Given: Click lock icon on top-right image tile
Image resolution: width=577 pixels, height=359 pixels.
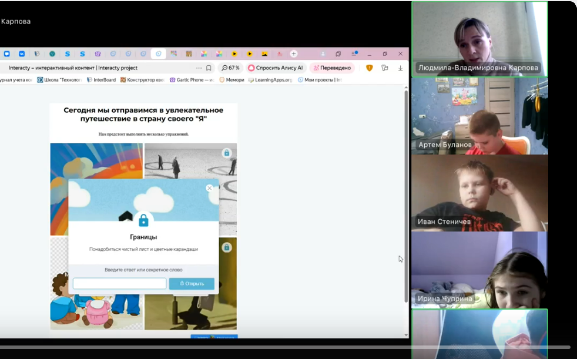Looking at the screenshot, I should 226,153.
